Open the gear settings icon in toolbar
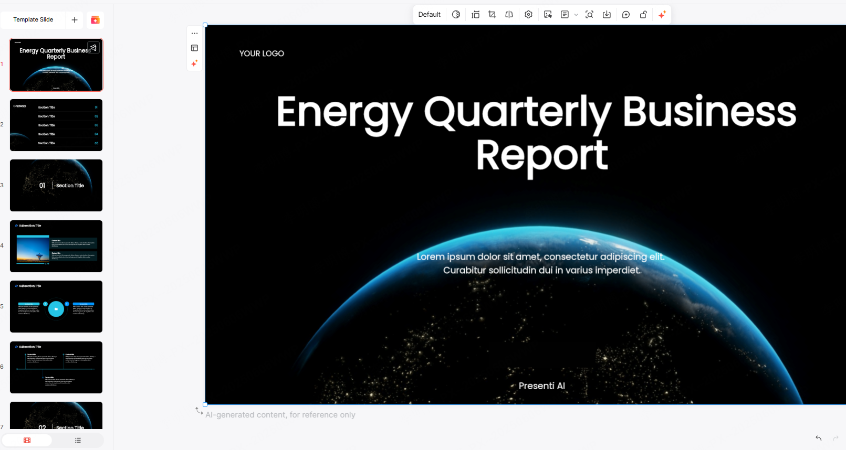The image size is (846, 450). 528,15
